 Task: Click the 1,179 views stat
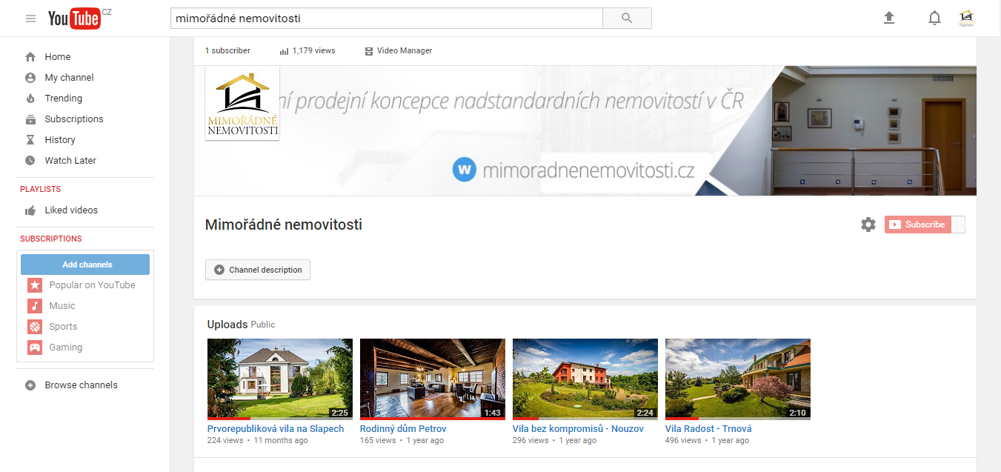click(313, 51)
